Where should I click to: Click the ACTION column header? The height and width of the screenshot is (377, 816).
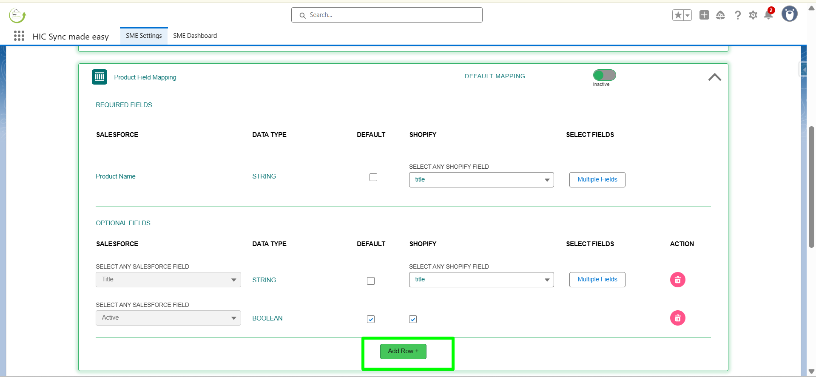pyautogui.click(x=682, y=244)
